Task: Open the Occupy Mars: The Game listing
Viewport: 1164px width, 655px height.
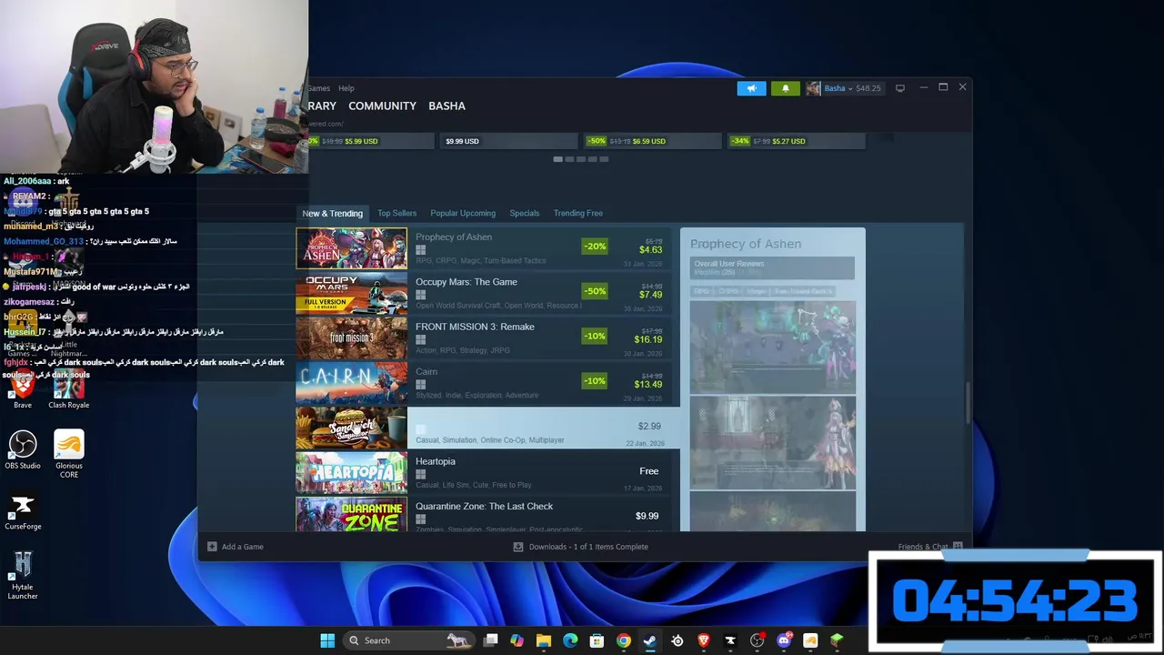Action: click(x=487, y=293)
